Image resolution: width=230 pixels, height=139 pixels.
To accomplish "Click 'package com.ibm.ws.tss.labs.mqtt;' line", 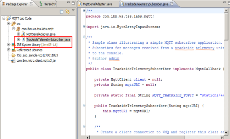I will (120, 16).
